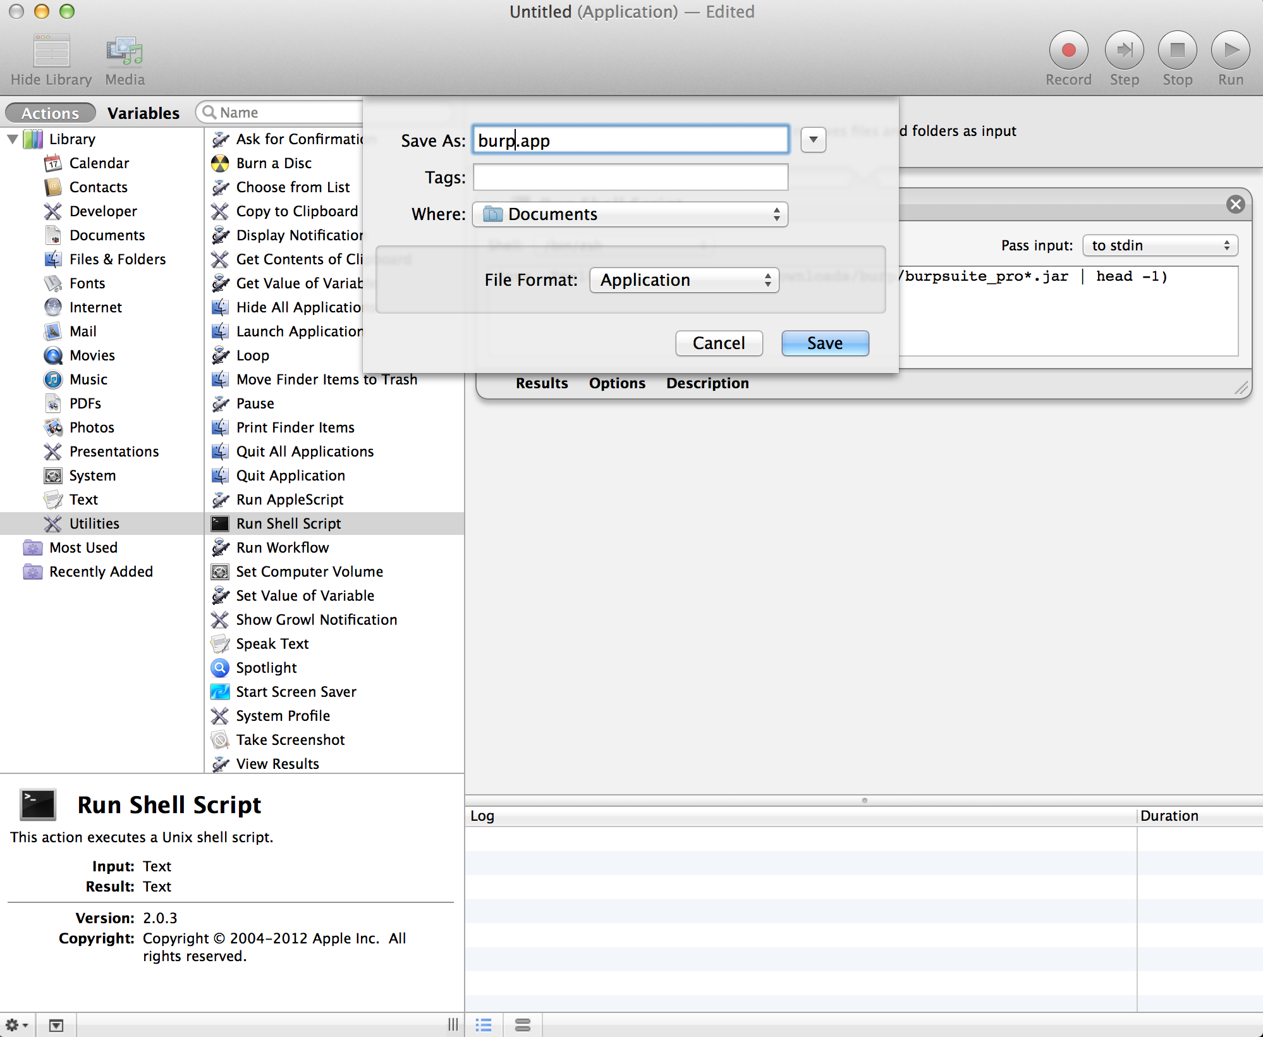The image size is (1263, 1037).
Task: Click the Save button
Action: (824, 343)
